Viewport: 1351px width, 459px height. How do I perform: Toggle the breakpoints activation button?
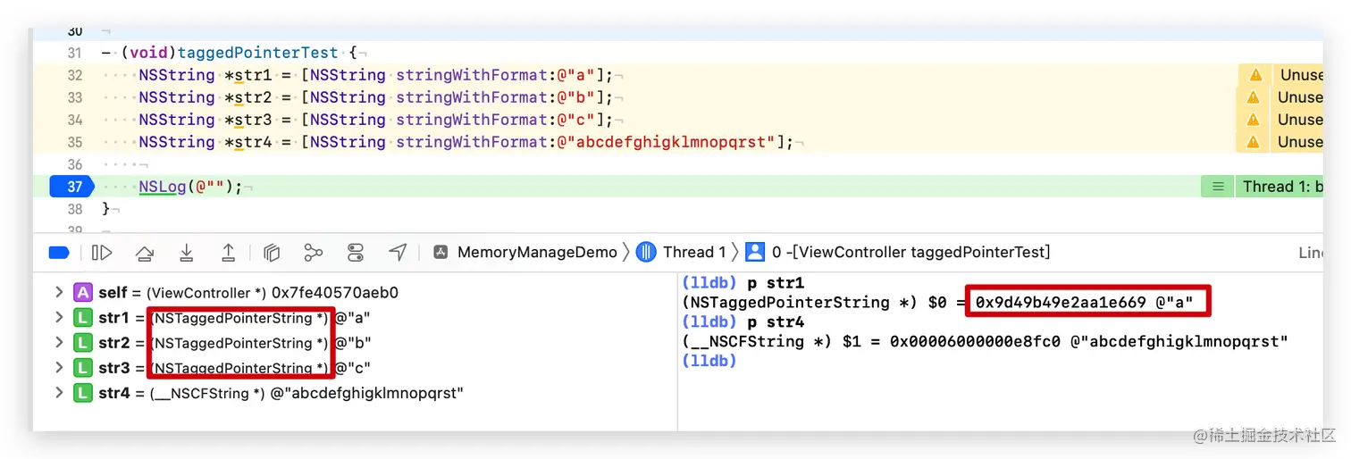[x=59, y=253]
